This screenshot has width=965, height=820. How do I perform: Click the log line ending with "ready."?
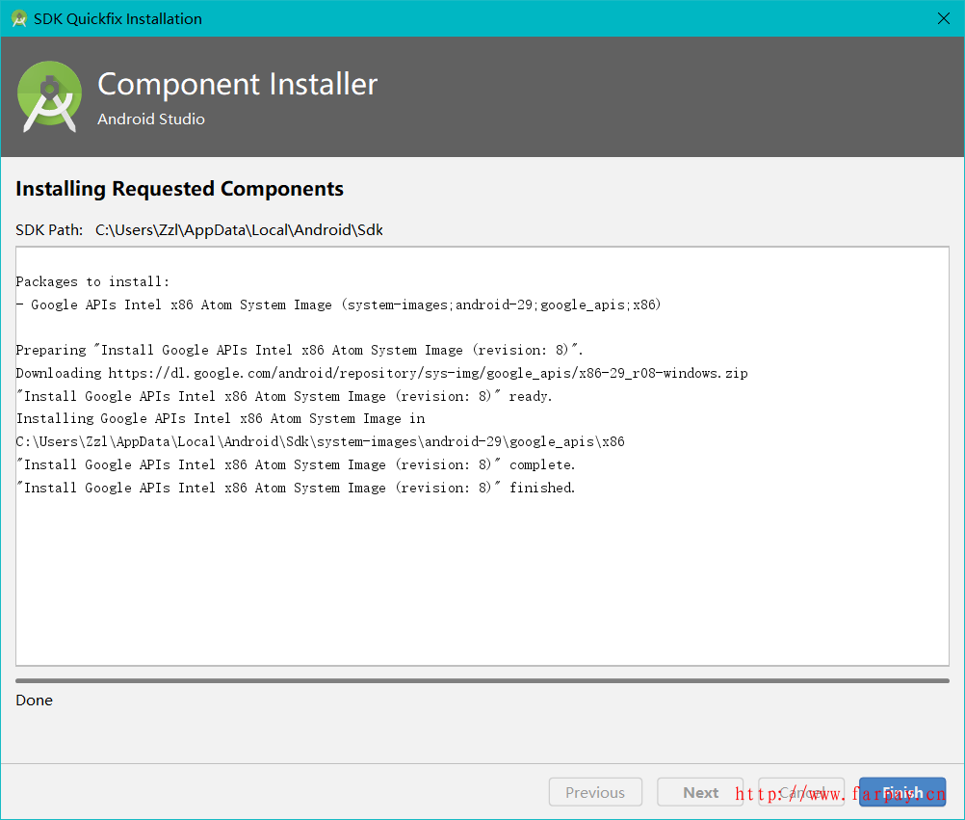pos(284,396)
